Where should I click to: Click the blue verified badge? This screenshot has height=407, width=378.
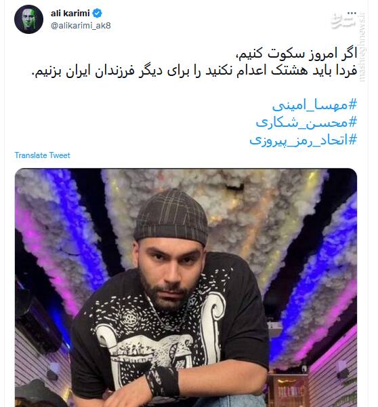(x=98, y=13)
